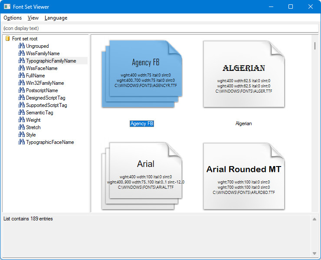The image size is (321, 260).
Task: Click binoculars icon beside Win32FamilyName
Action: point(21,83)
